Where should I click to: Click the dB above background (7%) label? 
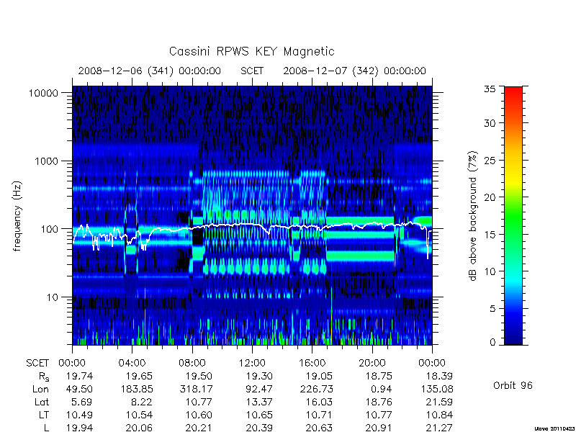(474, 216)
